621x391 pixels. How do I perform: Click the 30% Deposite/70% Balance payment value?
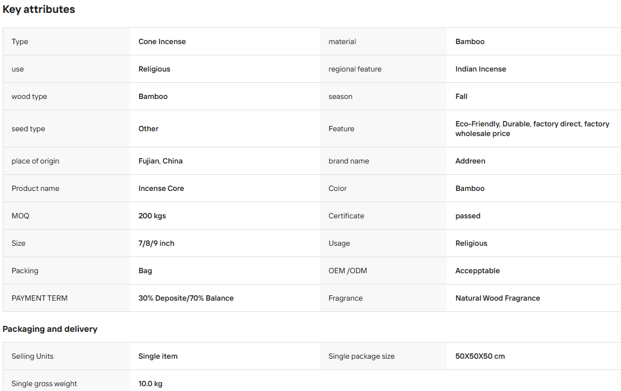186,298
